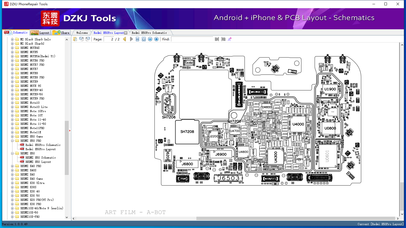The image size is (406, 228).
Task: Select the REDMI K40S tree row
Action: [28, 170]
